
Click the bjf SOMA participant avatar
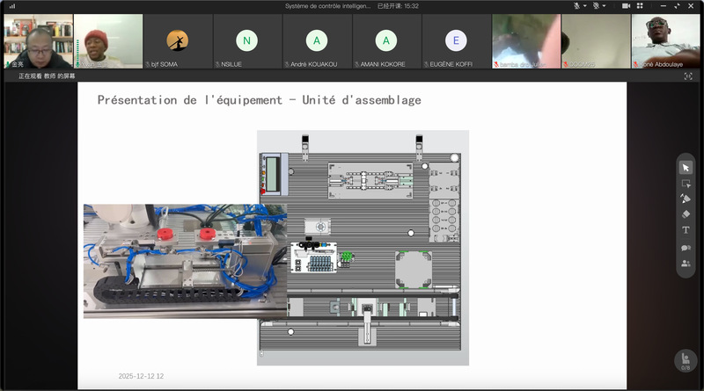177,41
